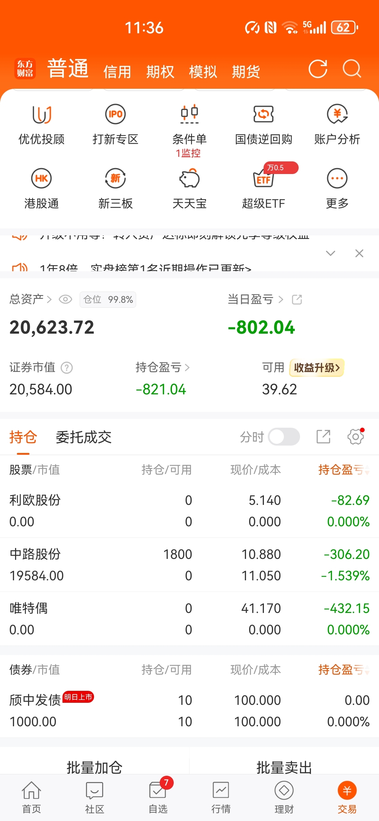
Task: Open 国债逆回购 reverse repo
Action: (264, 125)
